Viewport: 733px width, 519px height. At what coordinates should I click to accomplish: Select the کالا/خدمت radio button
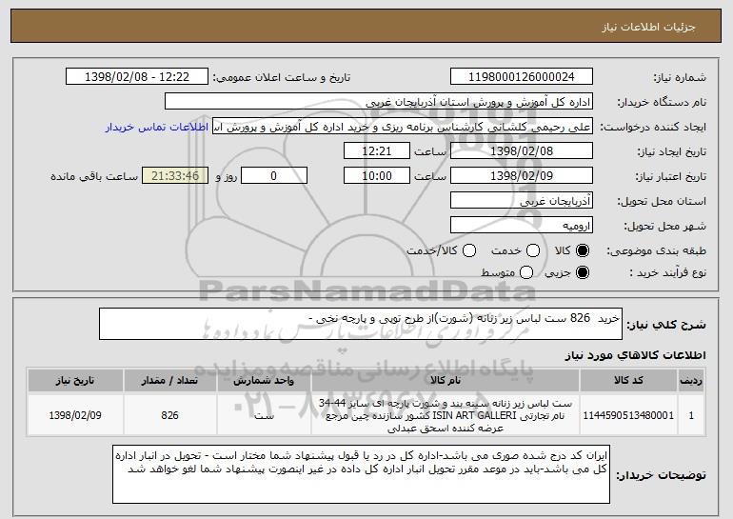(469, 250)
